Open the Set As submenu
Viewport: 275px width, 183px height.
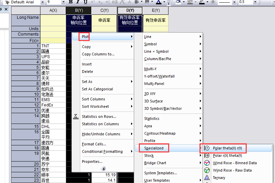[x=103, y=82]
